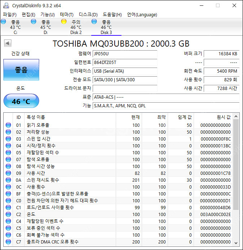Click the 최악 column header
Viewport: 243px width, 250px height.
pos(155,117)
